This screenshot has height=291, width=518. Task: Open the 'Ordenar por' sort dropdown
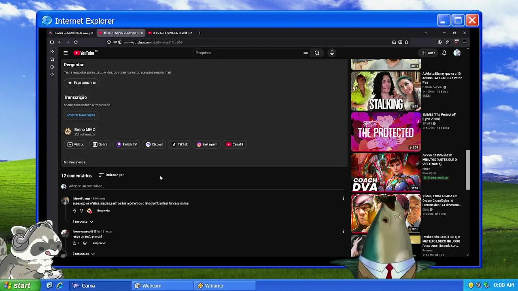coord(111,175)
